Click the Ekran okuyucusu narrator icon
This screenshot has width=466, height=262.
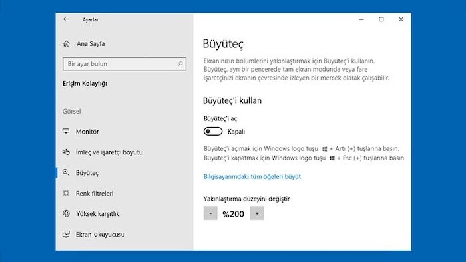point(66,235)
